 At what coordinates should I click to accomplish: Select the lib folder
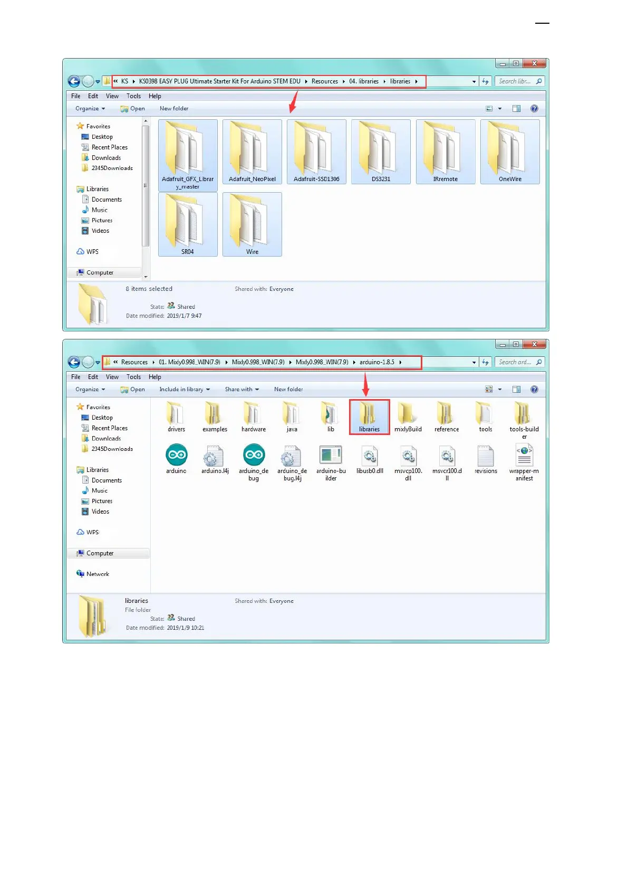[331, 417]
